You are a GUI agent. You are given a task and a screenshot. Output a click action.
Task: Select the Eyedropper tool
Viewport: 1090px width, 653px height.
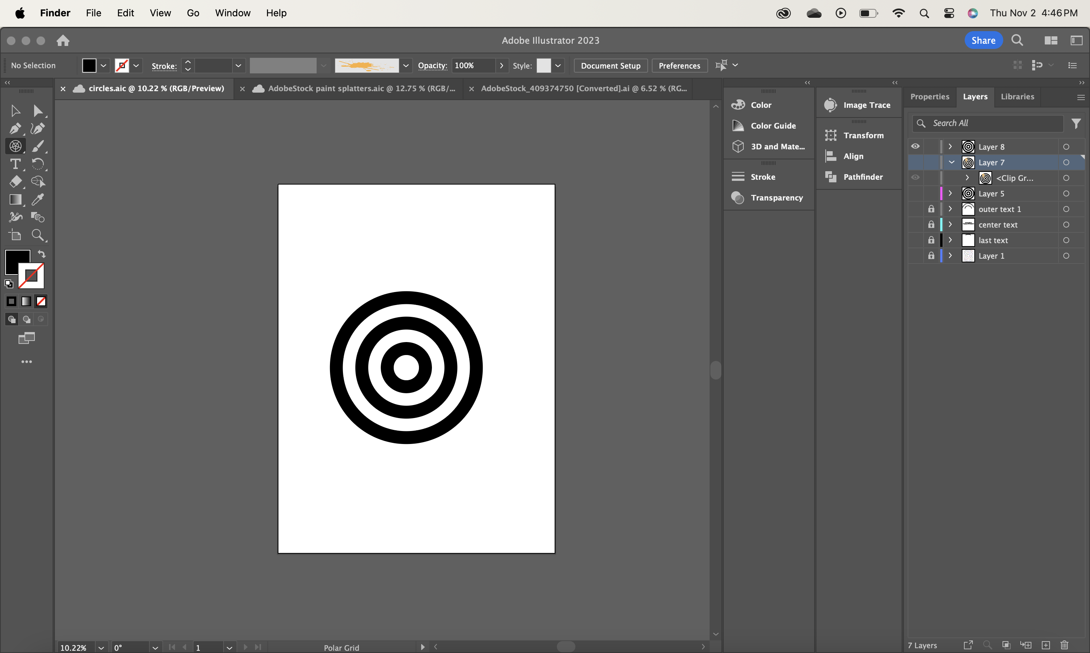[x=39, y=199]
